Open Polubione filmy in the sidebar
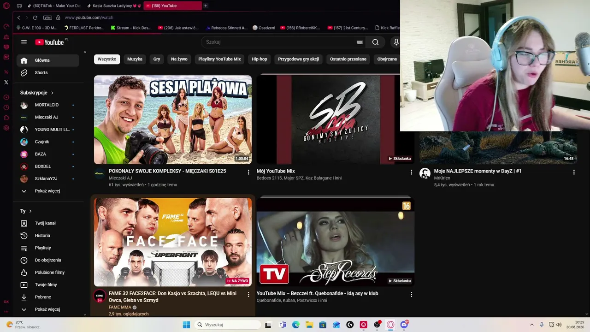Image resolution: width=590 pixels, height=332 pixels. pos(48,273)
